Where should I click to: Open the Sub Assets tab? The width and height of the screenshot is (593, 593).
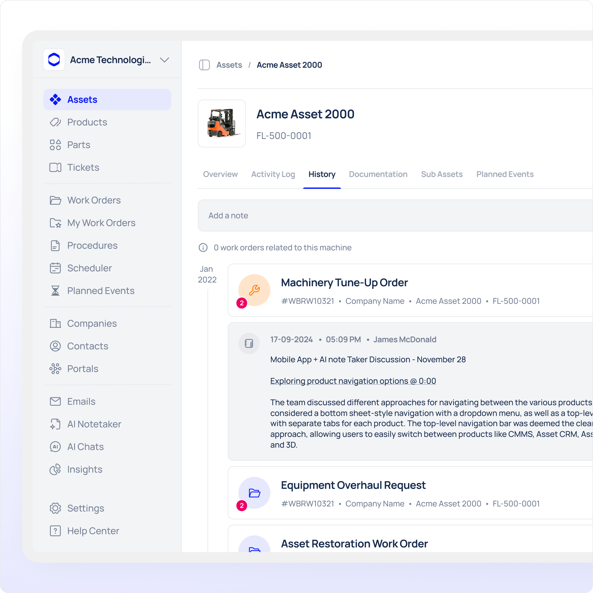tap(441, 174)
